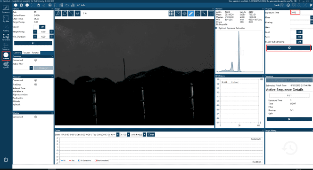The image size is (313, 170).
Task: Switch to the Focuser tab
Action: (26, 53)
